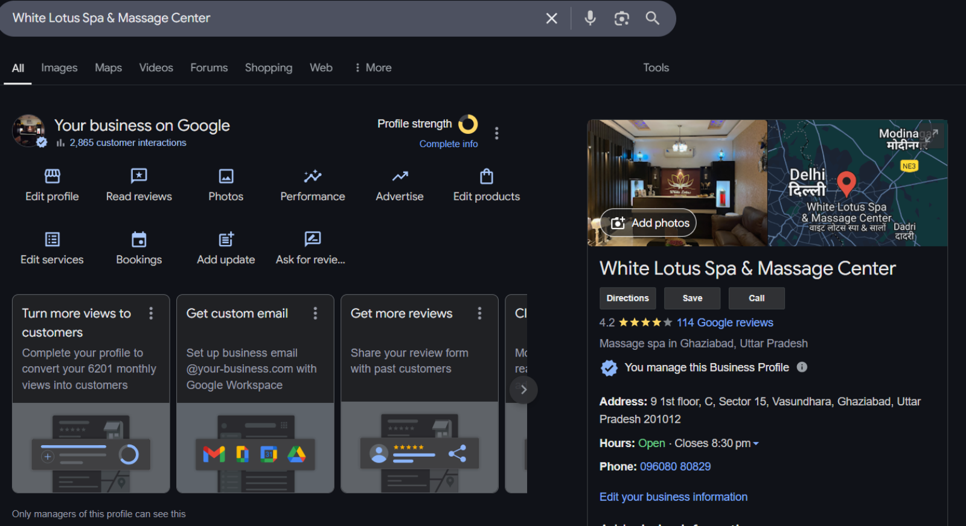Switch to the Images tab
The width and height of the screenshot is (966, 526).
click(59, 68)
